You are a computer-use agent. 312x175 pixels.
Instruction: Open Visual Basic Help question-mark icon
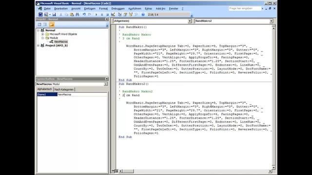click(143, 15)
